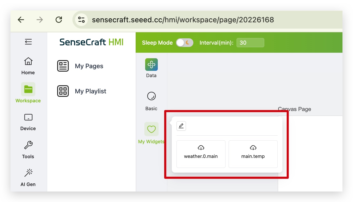This screenshot has height=202, width=353.
Task: Click the site settings icon in address bar
Action: point(81,20)
